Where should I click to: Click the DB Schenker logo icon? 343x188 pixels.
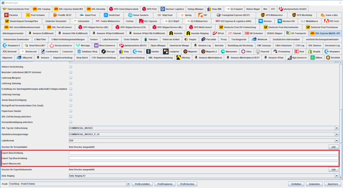pyautogui.click(x=247, y=33)
